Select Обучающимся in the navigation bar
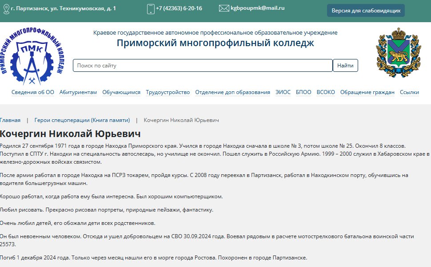The image size is (431, 267). click(121, 92)
